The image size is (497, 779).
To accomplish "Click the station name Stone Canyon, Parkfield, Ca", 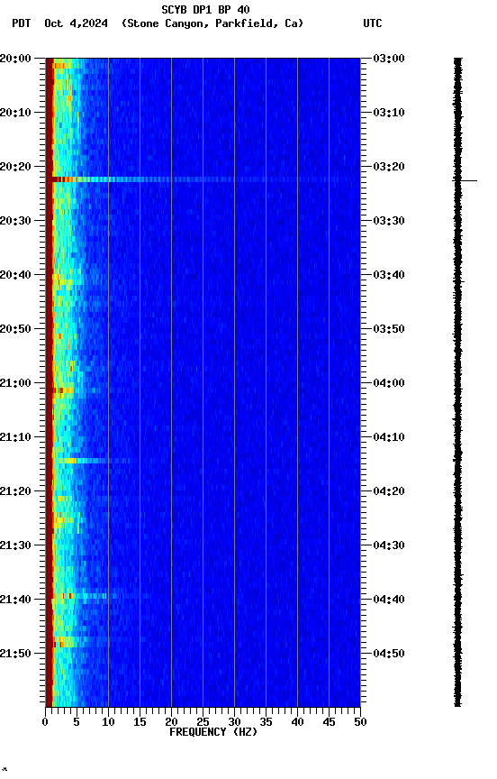I will (212, 23).
